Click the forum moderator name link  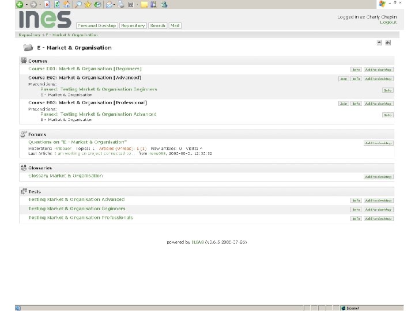click(x=63, y=149)
